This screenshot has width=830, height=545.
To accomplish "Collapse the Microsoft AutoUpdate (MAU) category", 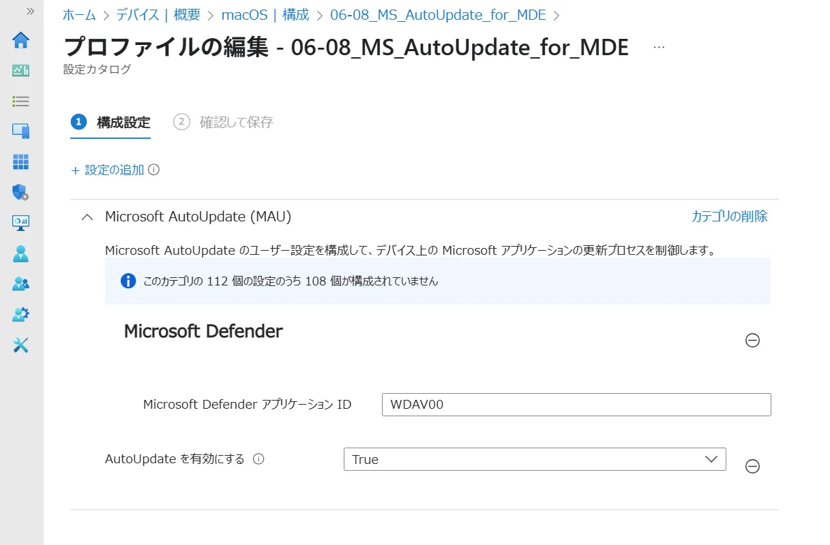I will (x=87, y=217).
